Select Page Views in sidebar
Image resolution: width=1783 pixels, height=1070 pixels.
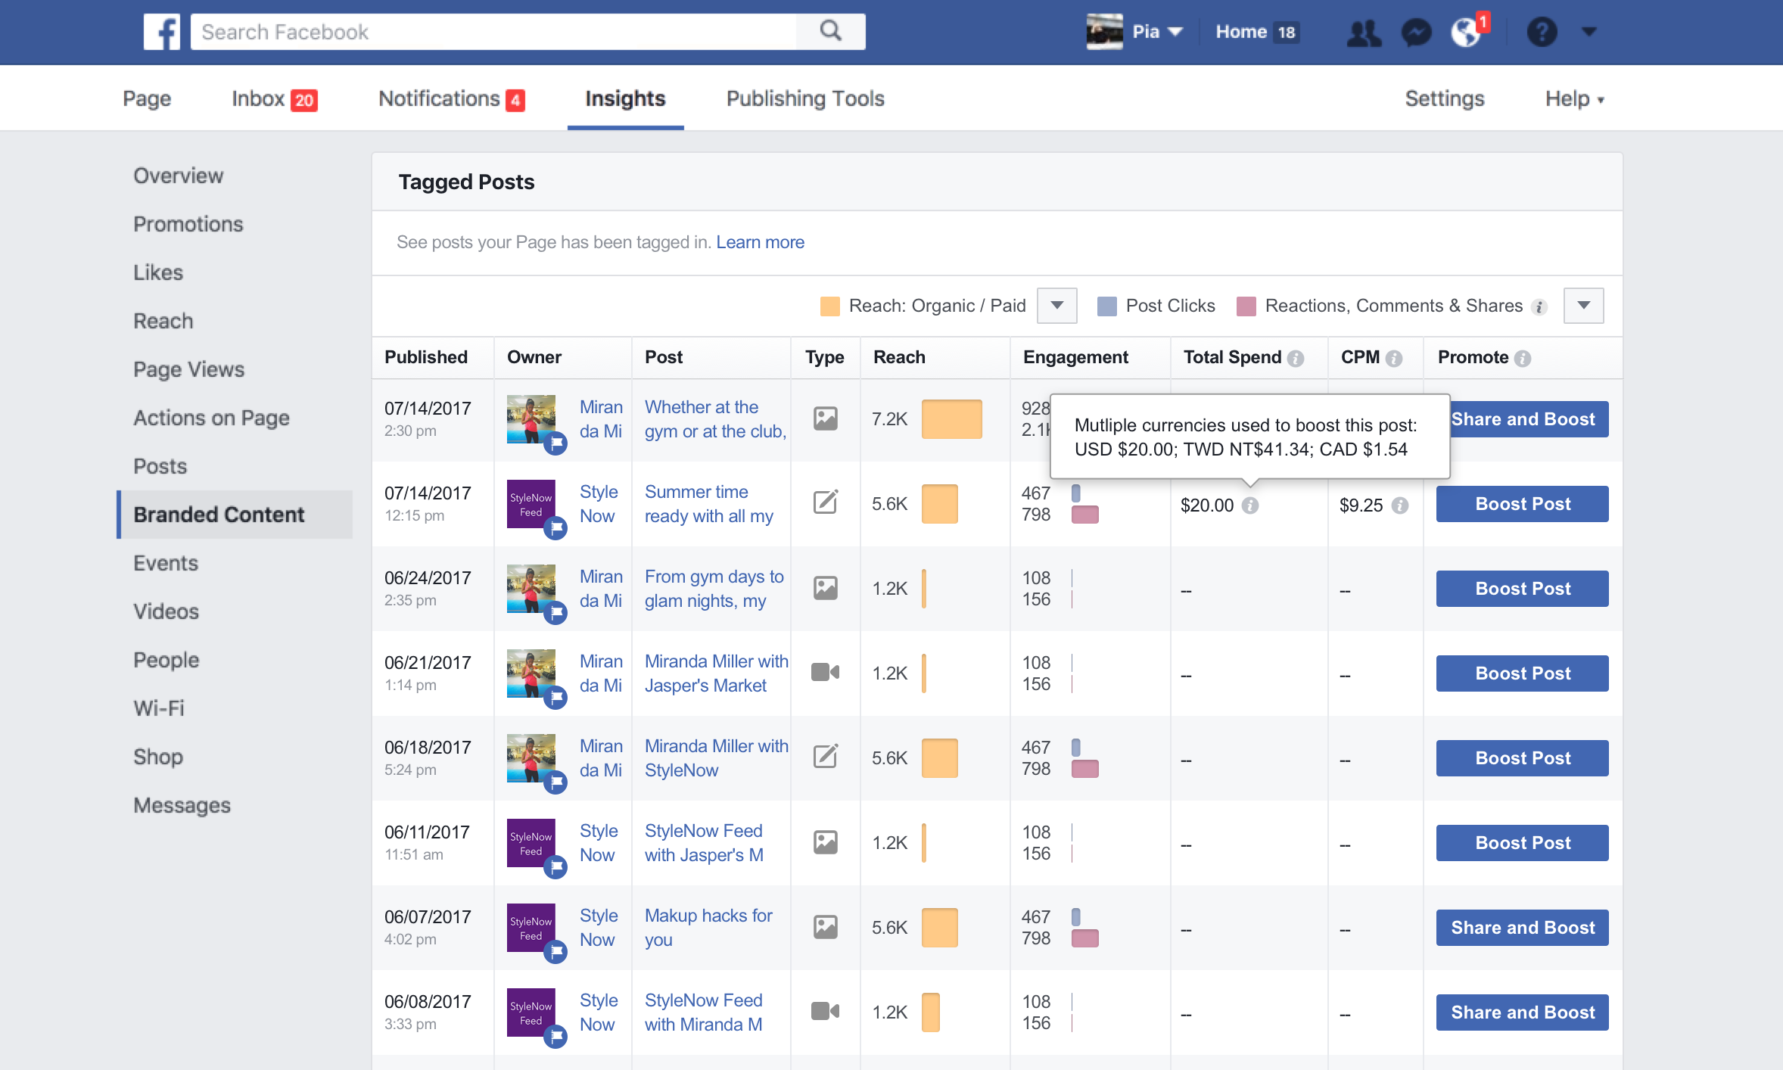[x=189, y=369]
